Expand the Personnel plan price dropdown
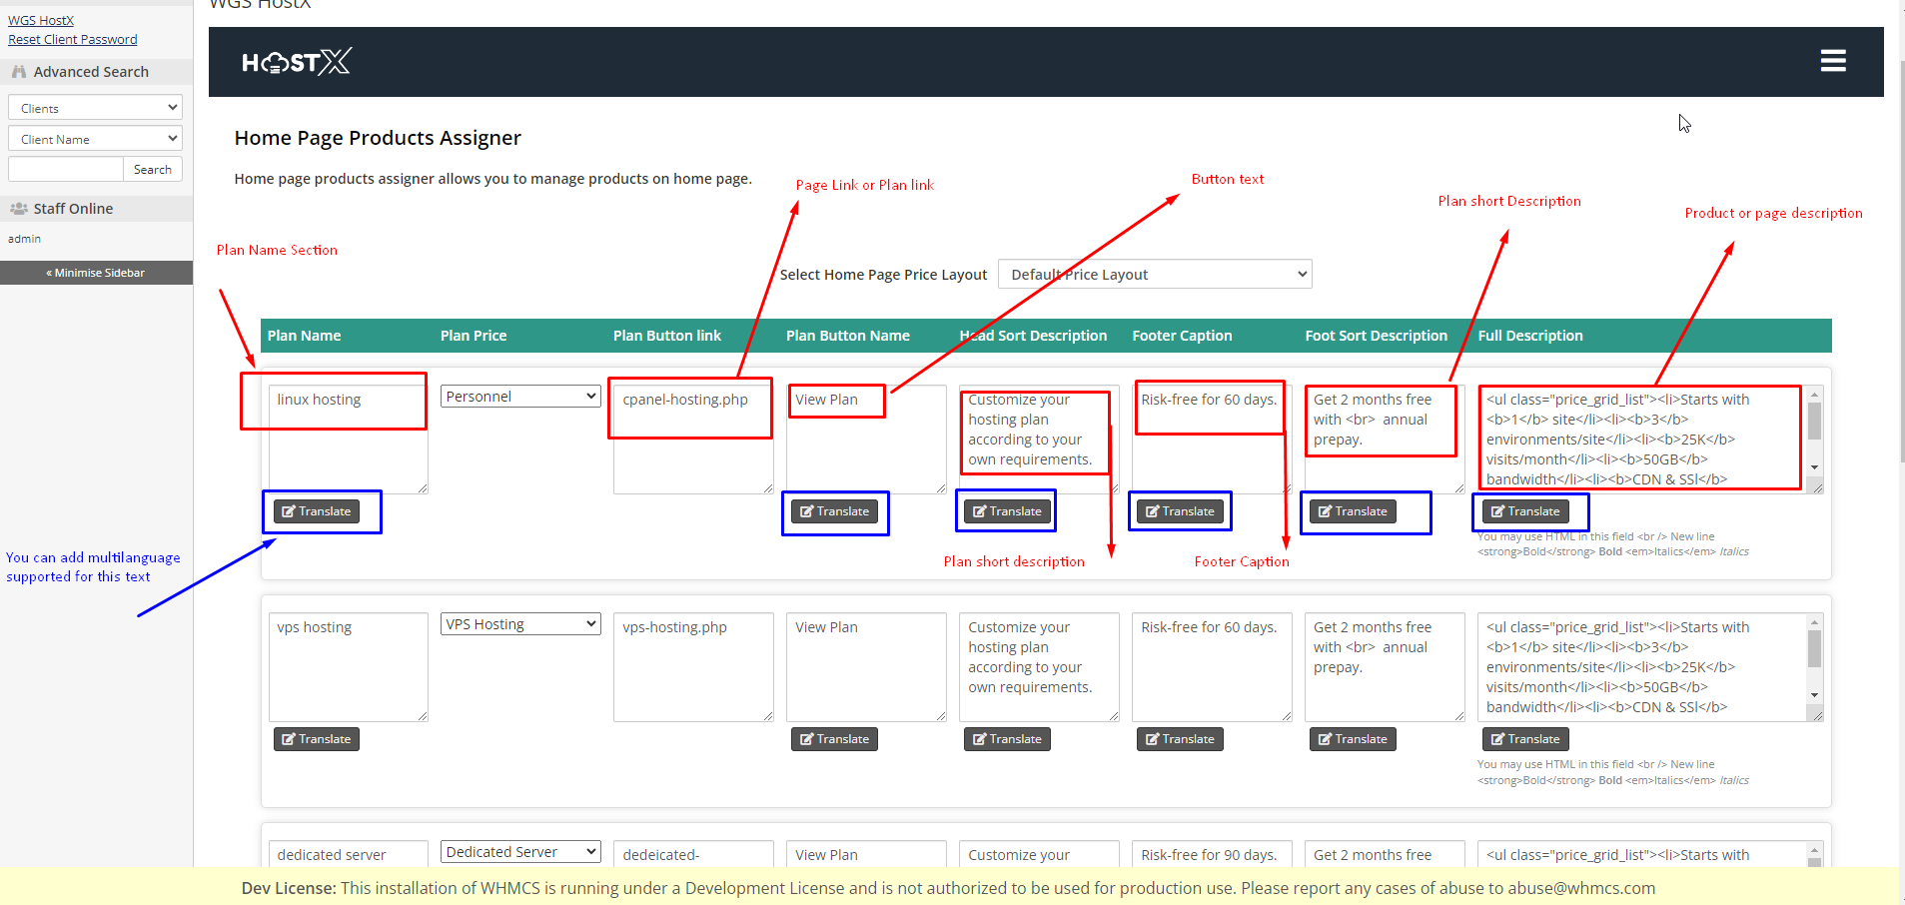This screenshot has height=905, width=1905. 520,397
